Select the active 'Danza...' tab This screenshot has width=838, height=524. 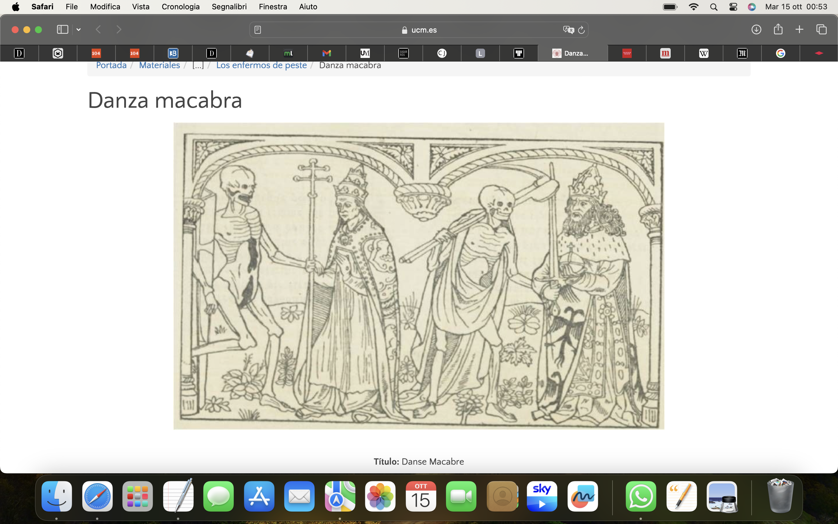click(x=573, y=53)
